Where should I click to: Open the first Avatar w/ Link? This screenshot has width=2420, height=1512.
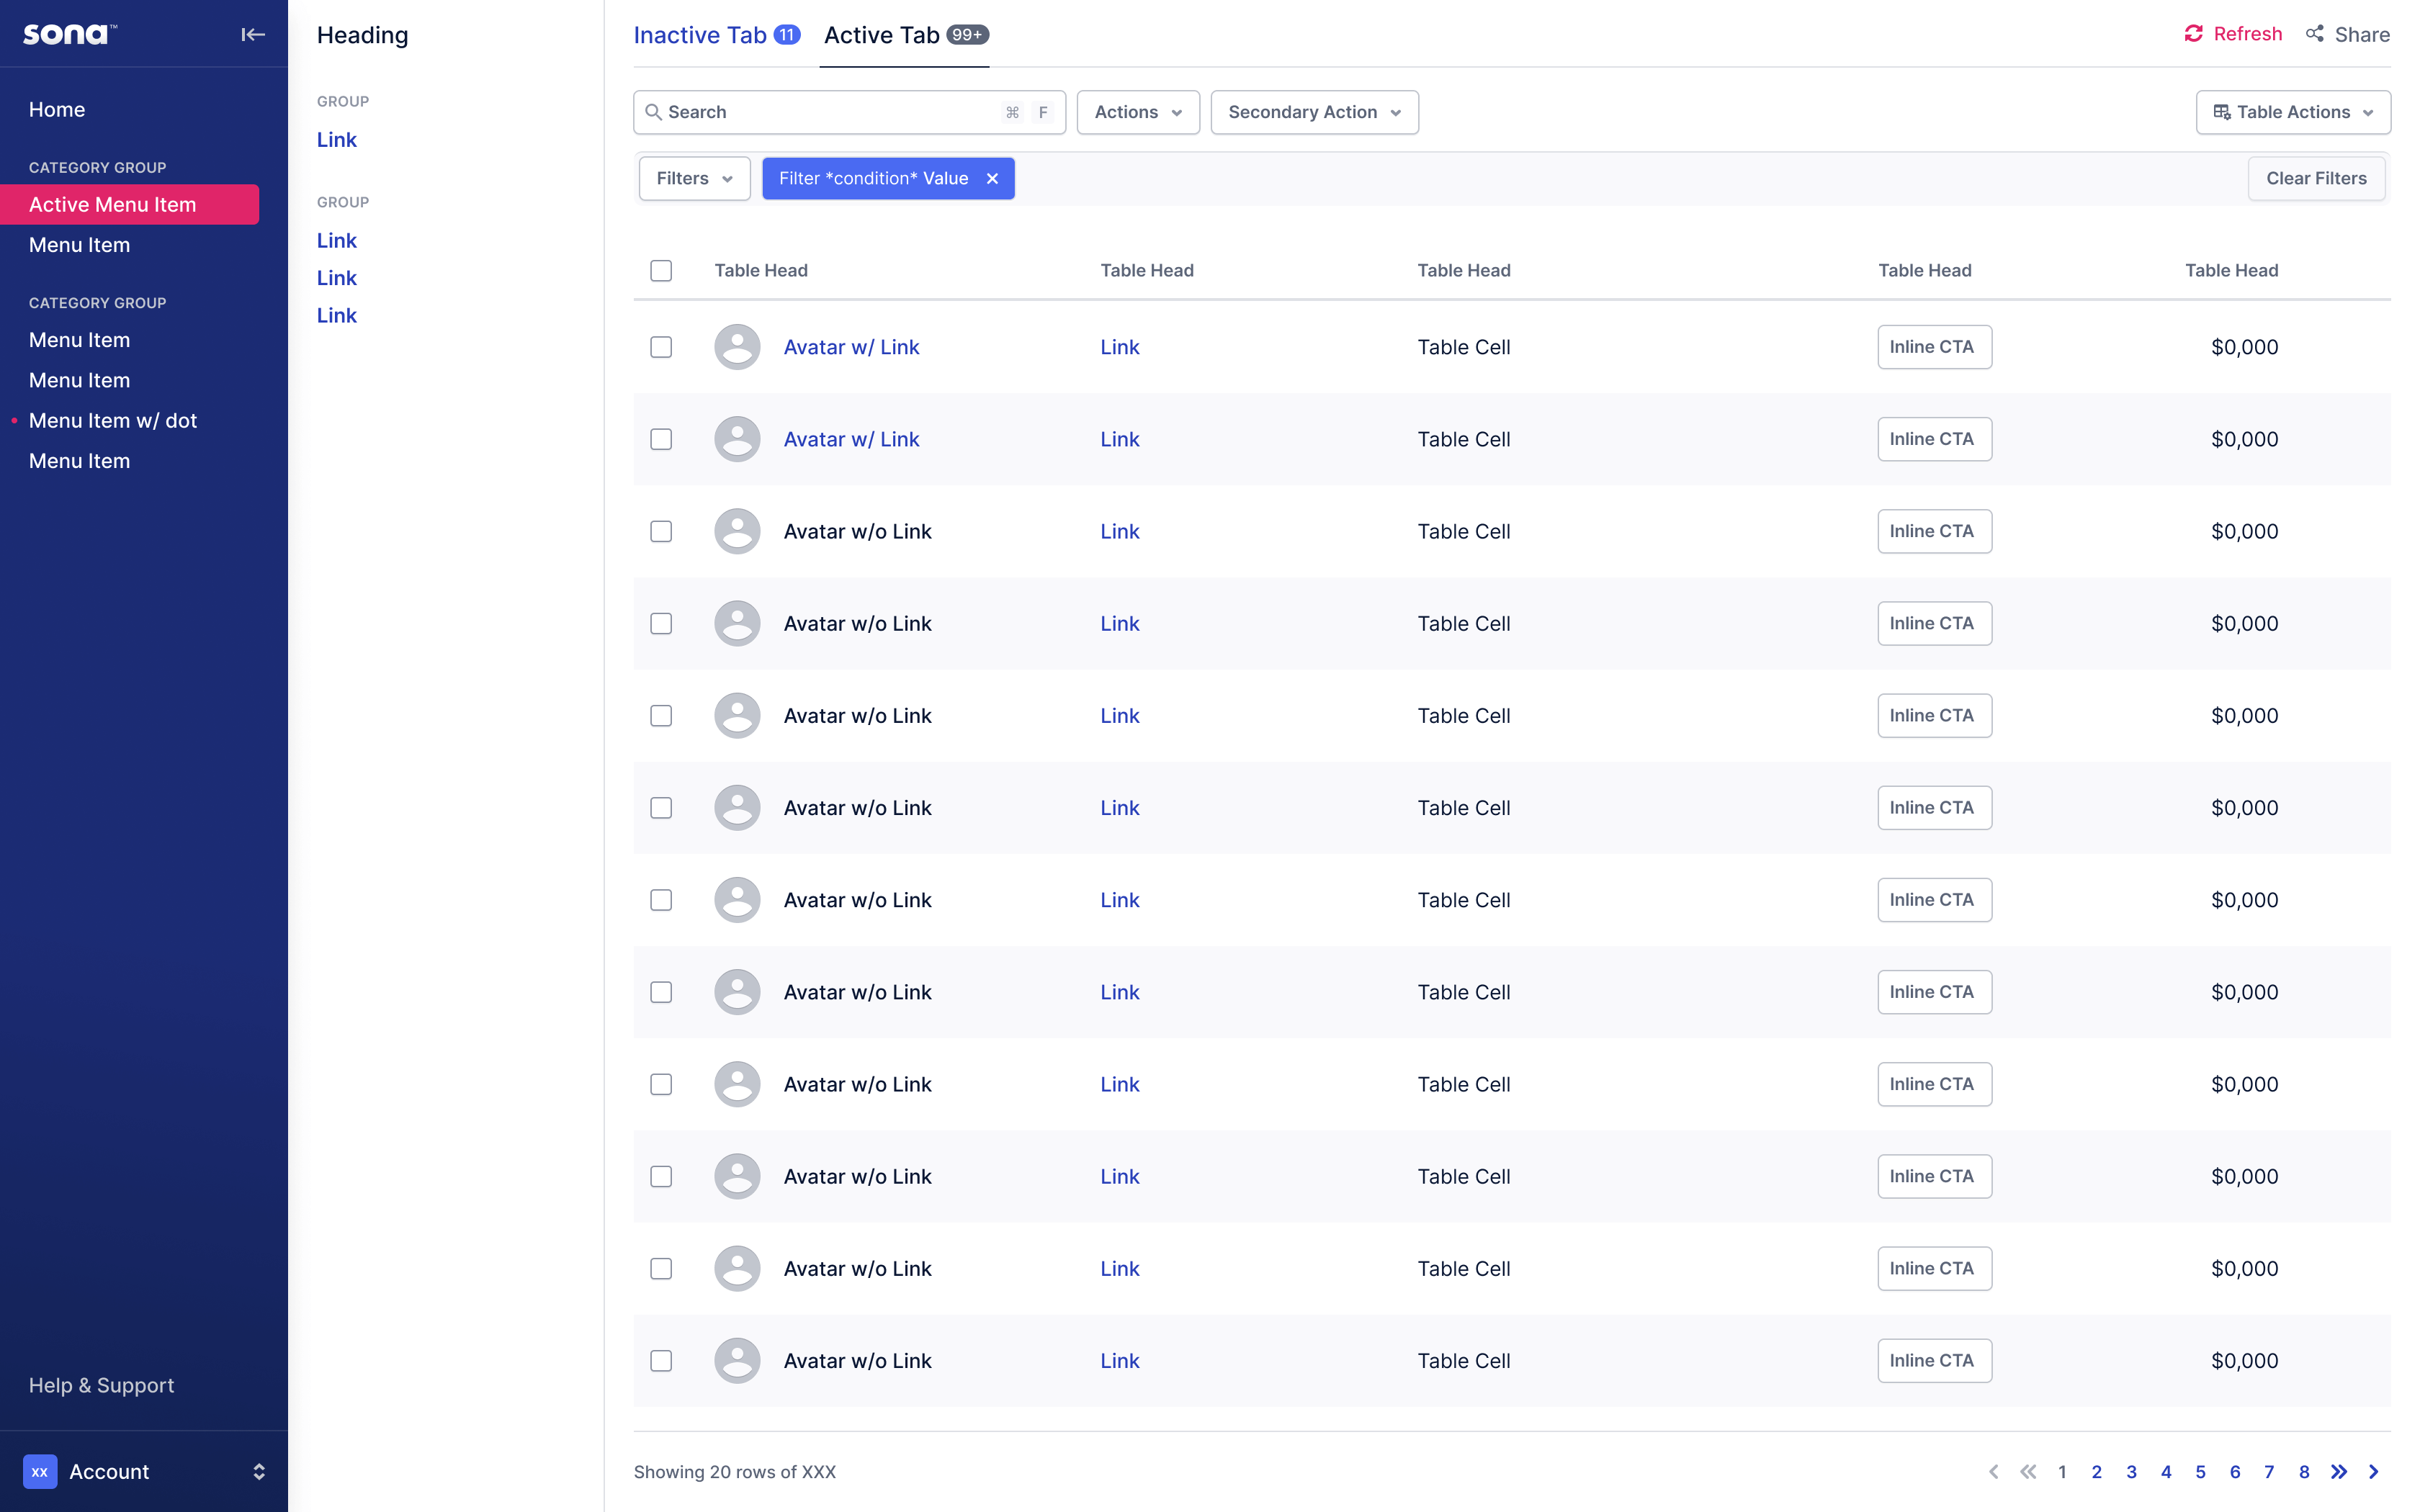coord(851,346)
